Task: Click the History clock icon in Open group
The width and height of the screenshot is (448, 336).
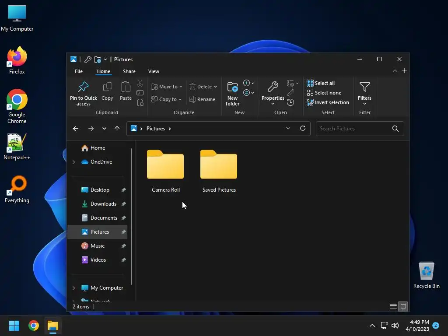Action: pyautogui.click(x=290, y=102)
